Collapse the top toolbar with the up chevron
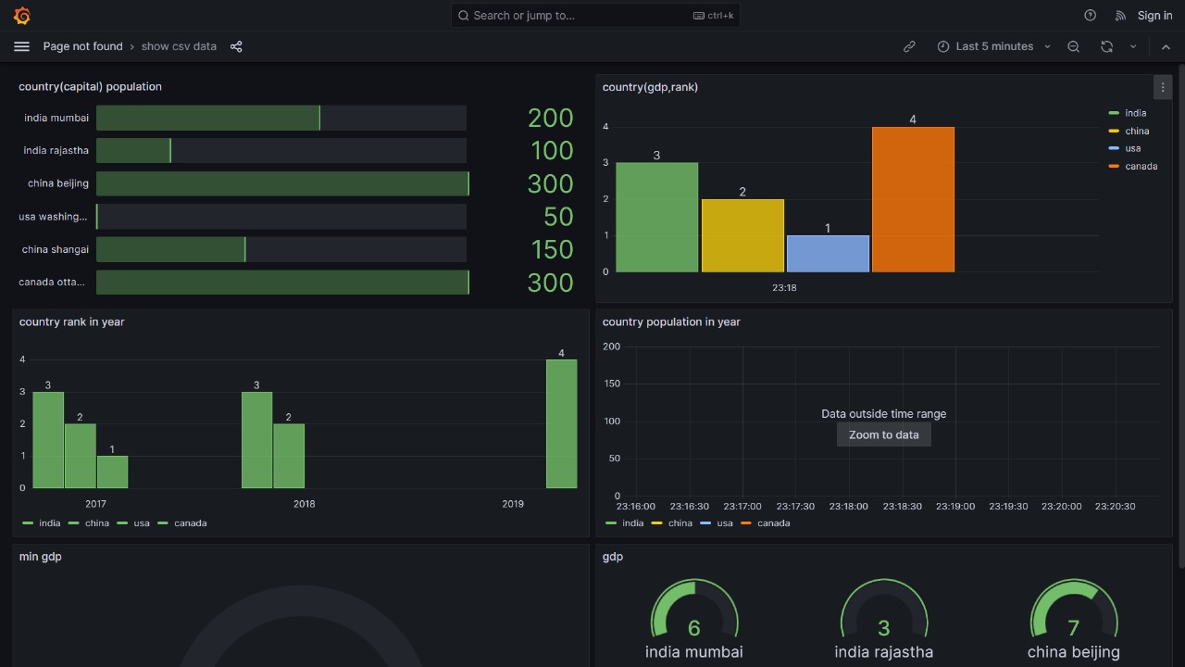 pyautogui.click(x=1166, y=46)
